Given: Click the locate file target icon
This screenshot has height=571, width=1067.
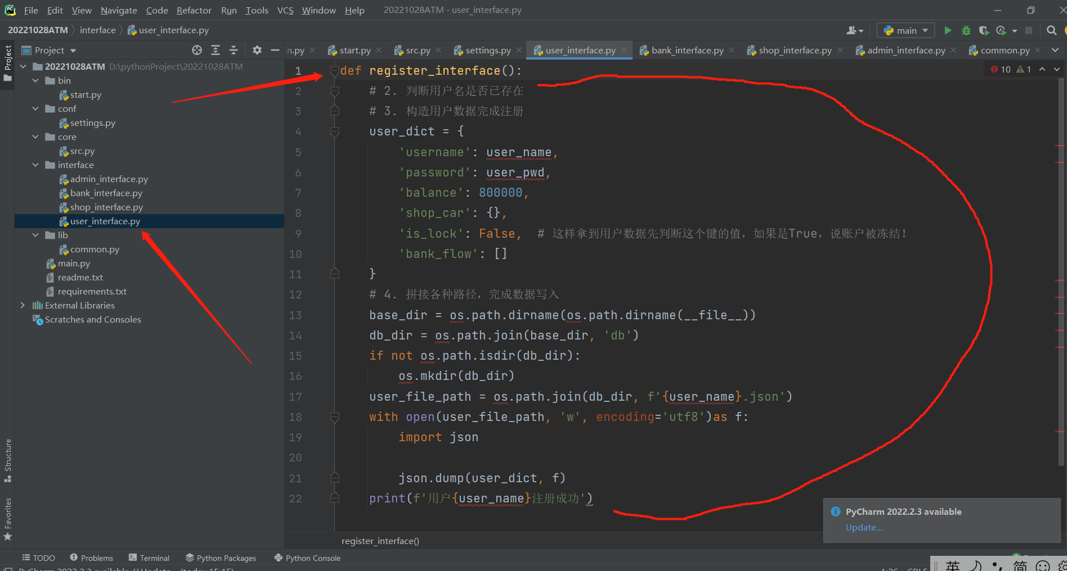Looking at the screenshot, I should pos(196,50).
